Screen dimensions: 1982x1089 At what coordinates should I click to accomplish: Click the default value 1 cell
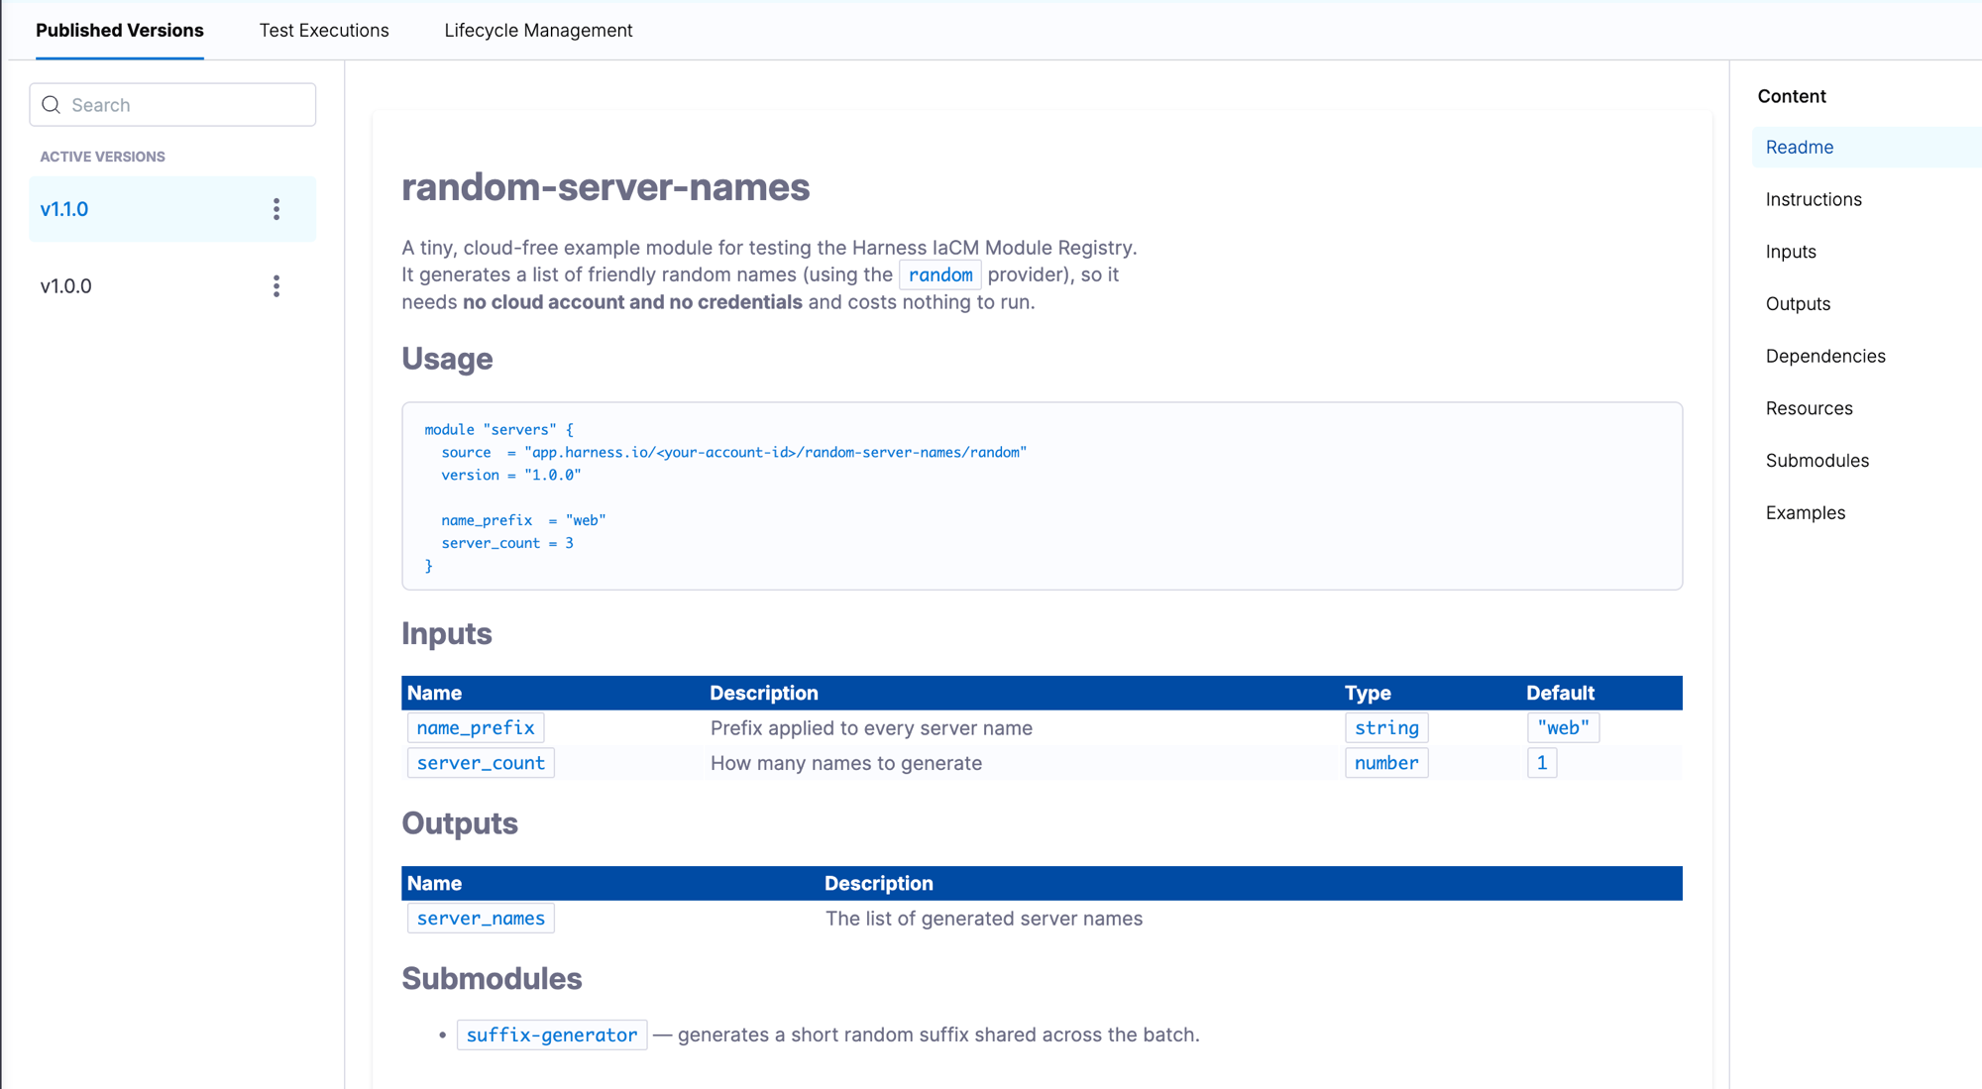pyautogui.click(x=1542, y=763)
